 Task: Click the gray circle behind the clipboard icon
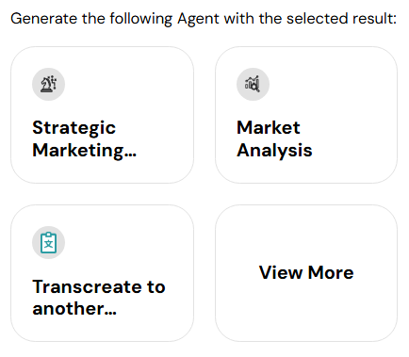pos(49,242)
